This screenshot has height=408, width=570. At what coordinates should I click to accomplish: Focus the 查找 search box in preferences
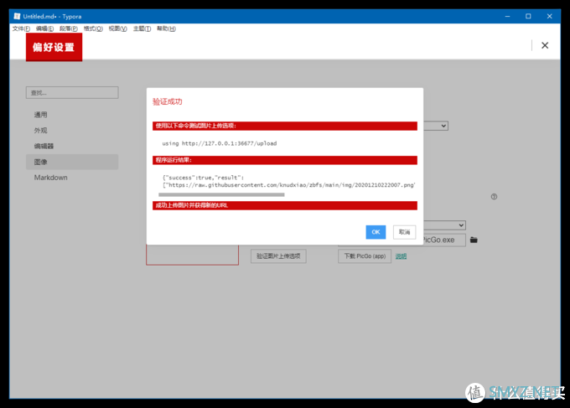click(72, 92)
